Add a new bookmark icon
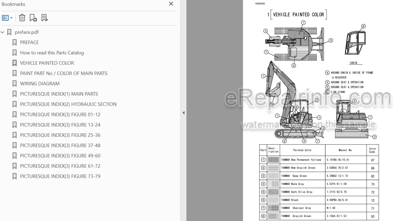 33,18
